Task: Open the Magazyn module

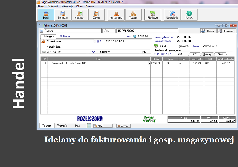Action: (80, 15)
